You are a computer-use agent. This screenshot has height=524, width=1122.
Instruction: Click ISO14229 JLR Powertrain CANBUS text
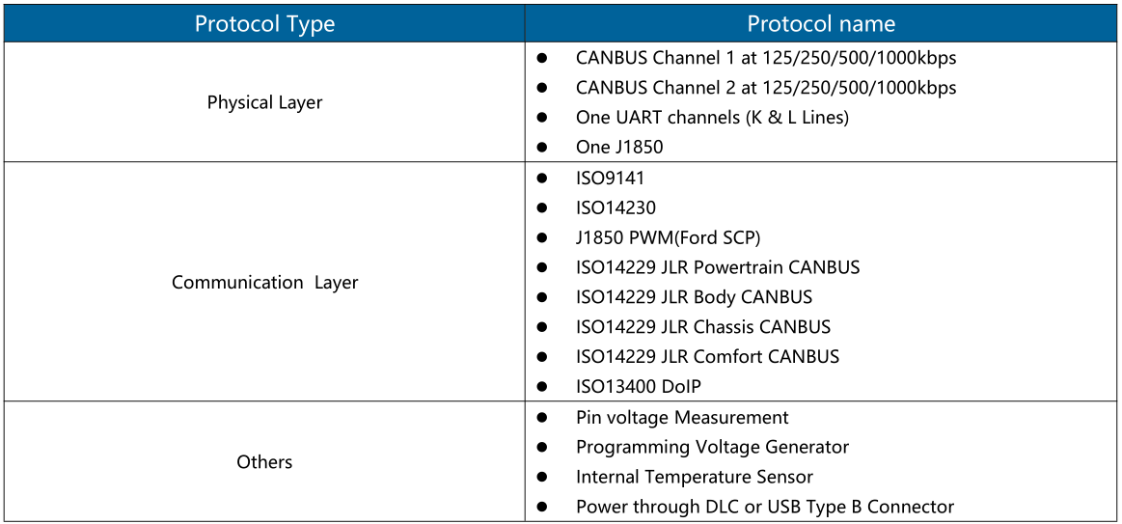[718, 267]
